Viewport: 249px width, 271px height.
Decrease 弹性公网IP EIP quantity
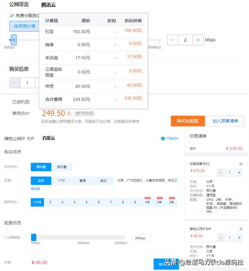click(x=220, y=238)
